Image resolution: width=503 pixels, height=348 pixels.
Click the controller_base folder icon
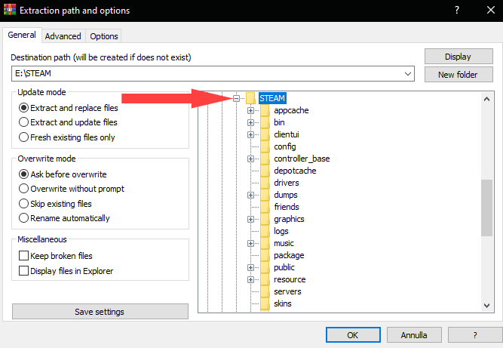click(x=265, y=159)
